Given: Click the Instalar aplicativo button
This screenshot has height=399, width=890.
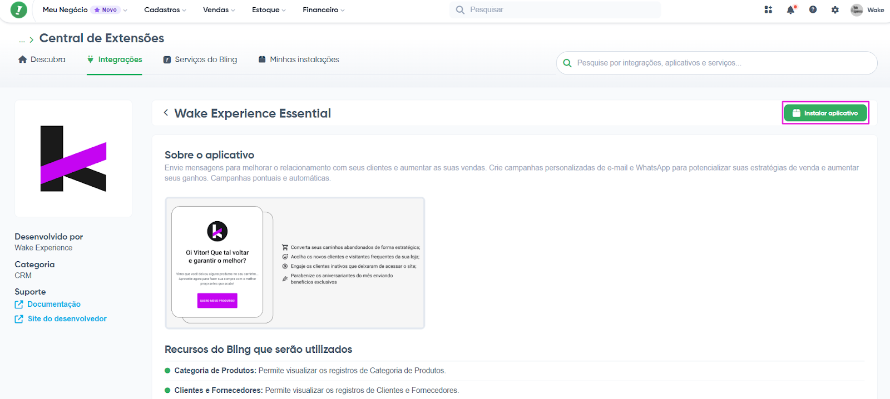Looking at the screenshot, I should [825, 113].
